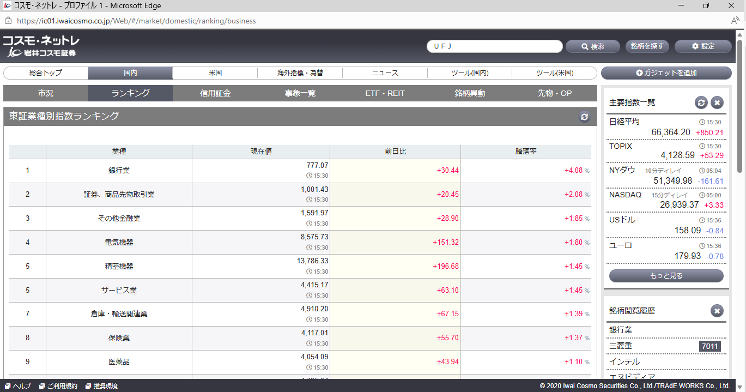
Task: Close the 銘柄閲覧履歴 gadget
Action: (717, 311)
